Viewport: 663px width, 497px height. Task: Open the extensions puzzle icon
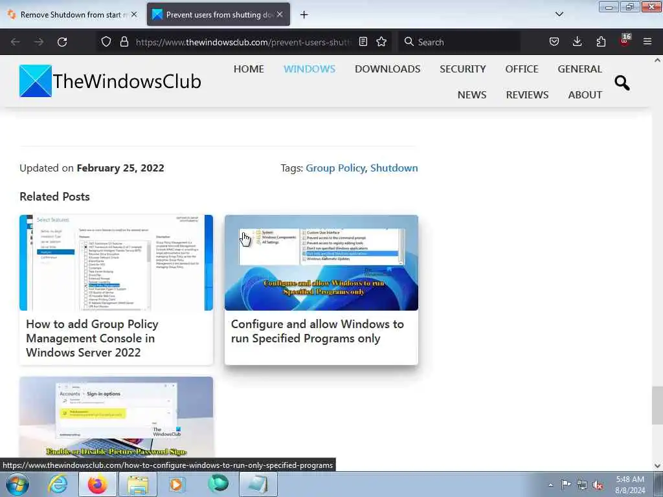point(601,41)
